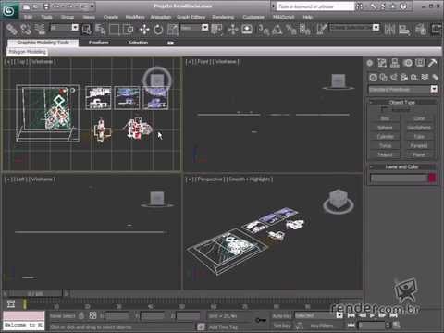This screenshot has width=444, height=333.
Task: Click the Box primitive button
Action: 385,118
